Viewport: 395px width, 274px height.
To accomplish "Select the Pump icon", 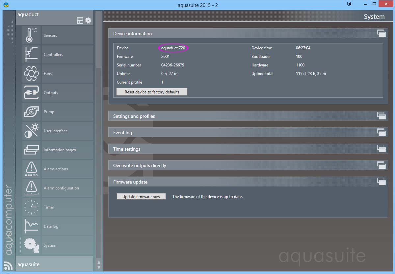I will [x=31, y=112].
